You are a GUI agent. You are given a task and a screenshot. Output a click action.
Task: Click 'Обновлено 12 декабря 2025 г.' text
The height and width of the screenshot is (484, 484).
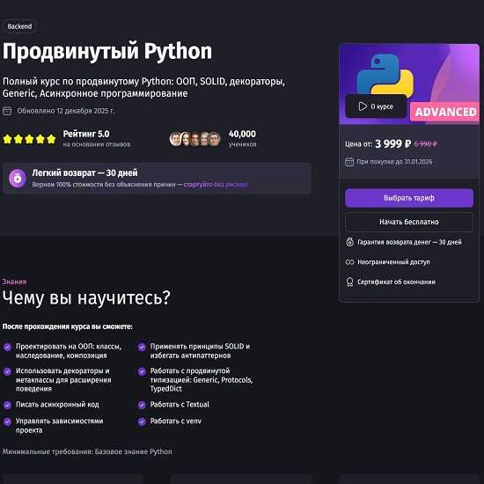(65, 111)
